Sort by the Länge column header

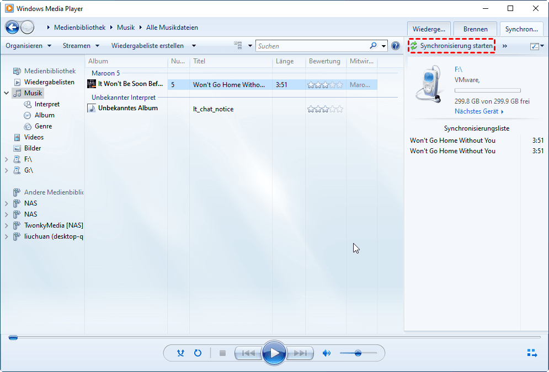(x=289, y=61)
